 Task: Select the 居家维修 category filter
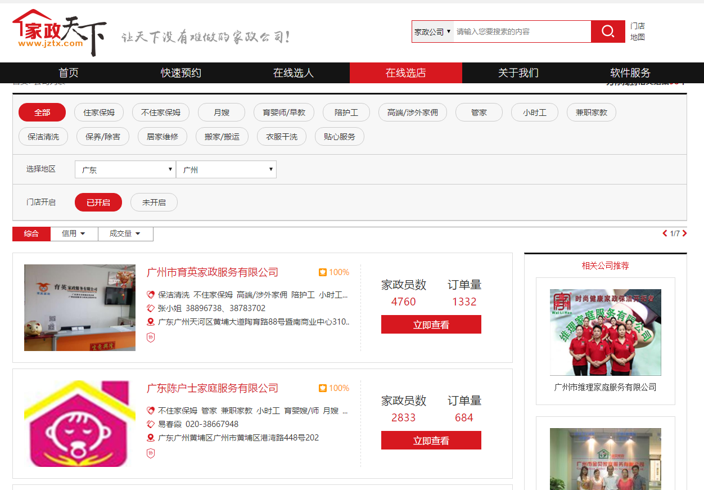[163, 137]
